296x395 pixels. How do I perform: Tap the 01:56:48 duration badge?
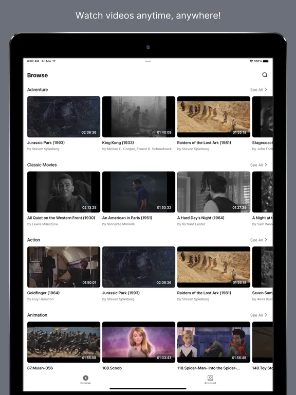[239, 358]
